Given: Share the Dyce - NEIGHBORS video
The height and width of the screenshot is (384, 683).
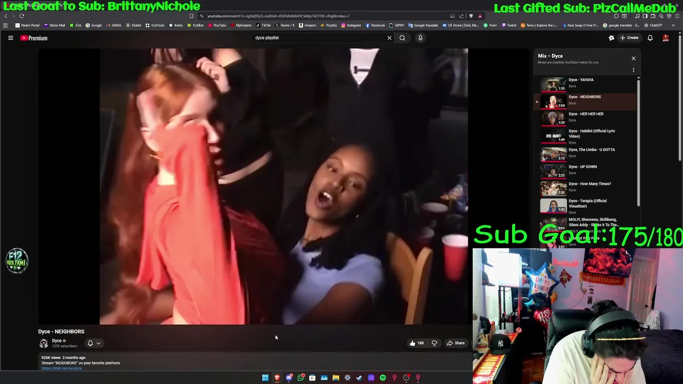Looking at the screenshot, I should click(x=456, y=343).
